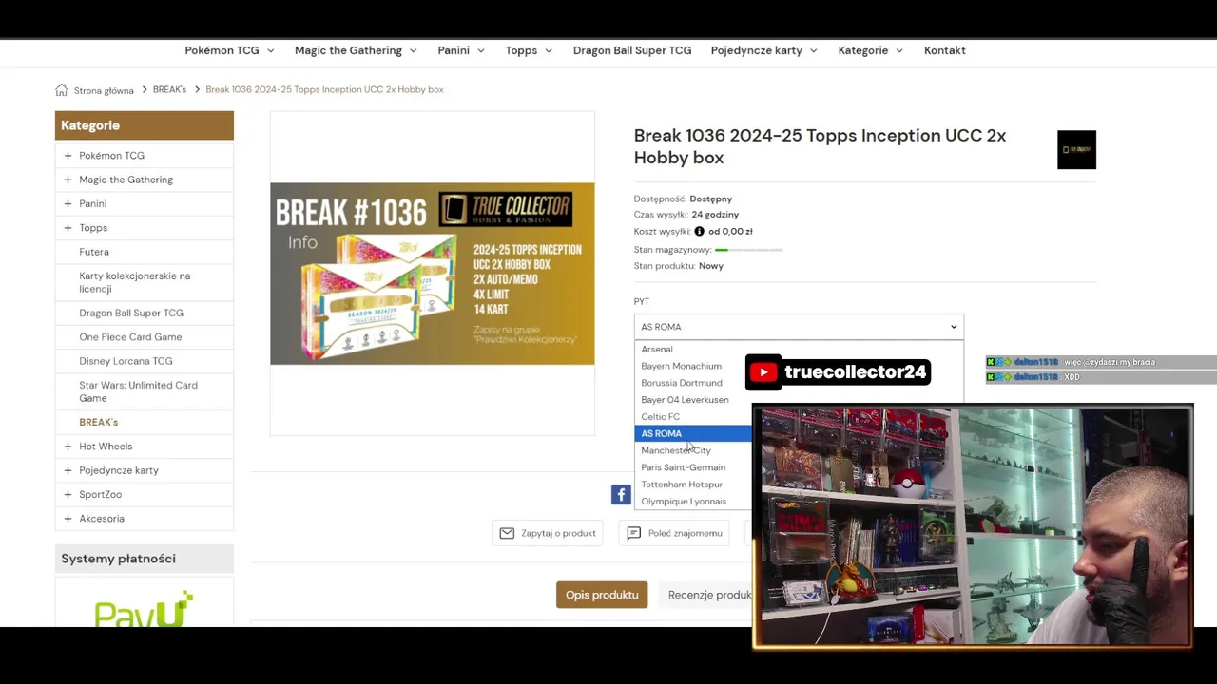This screenshot has width=1217, height=684.
Task: Expand Hot Wheels category plus
Action: (68, 446)
